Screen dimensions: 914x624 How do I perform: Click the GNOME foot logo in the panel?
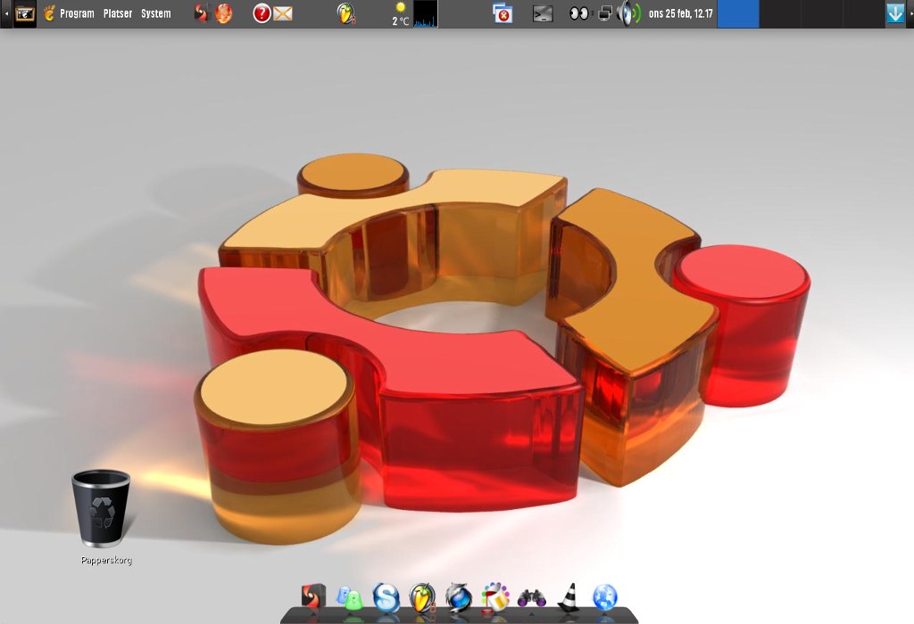click(x=50, y=12)
